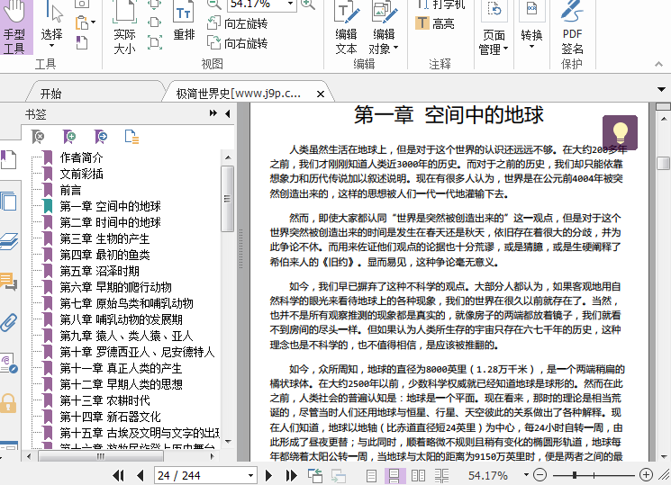The image size is (671, 485).
Task: Click the previous view icon in status bar
Action: pyautogui.click(x=315, y=475)
